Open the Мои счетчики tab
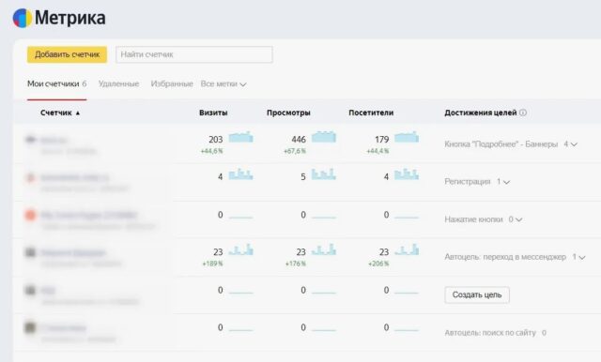601x362 pixels. pos(56,83)
